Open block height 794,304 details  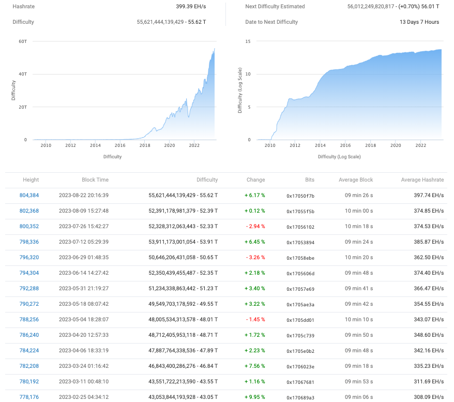click(x=31, y=273)
